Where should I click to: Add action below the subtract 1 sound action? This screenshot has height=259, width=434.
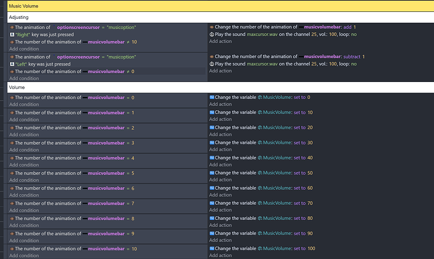point(221,71)
